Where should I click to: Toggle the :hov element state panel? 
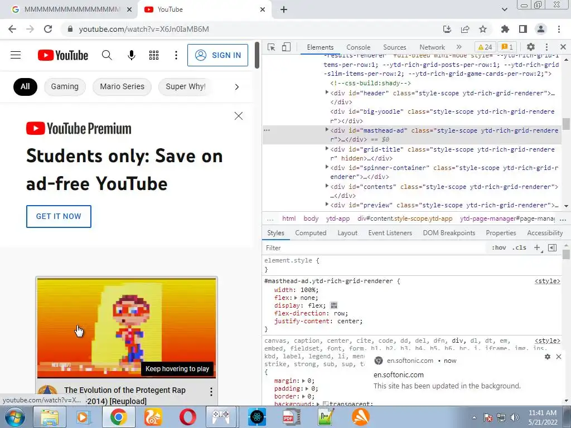coord(499,248)
